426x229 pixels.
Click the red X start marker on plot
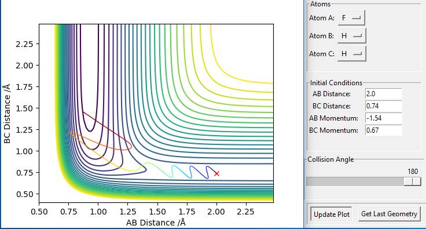point(216,173)
